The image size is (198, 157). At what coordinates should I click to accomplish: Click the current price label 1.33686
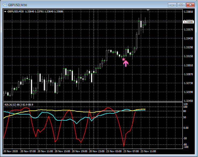pos(188,22)
